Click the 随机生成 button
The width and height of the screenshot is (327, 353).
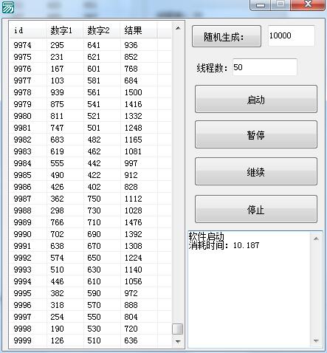[x=227, y=36]
